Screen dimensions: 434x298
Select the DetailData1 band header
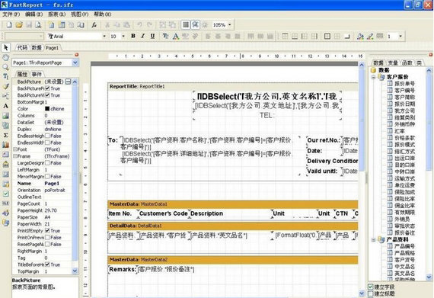[x=233, y=226]
